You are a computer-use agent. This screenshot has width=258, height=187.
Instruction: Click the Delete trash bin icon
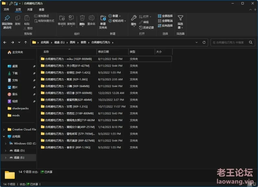(x=82, y=18)
